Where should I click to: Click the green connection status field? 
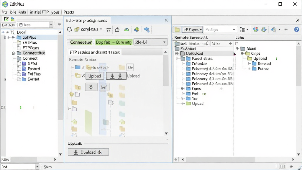pos(114,42)
